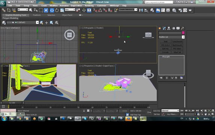The height and width of the screenshot is (135, 215).
Task: Open the Hierarchy command panel tab
Action: tap(169, 28)
